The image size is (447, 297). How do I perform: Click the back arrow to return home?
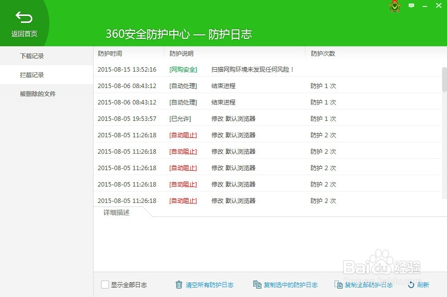(x=24, y=17)
